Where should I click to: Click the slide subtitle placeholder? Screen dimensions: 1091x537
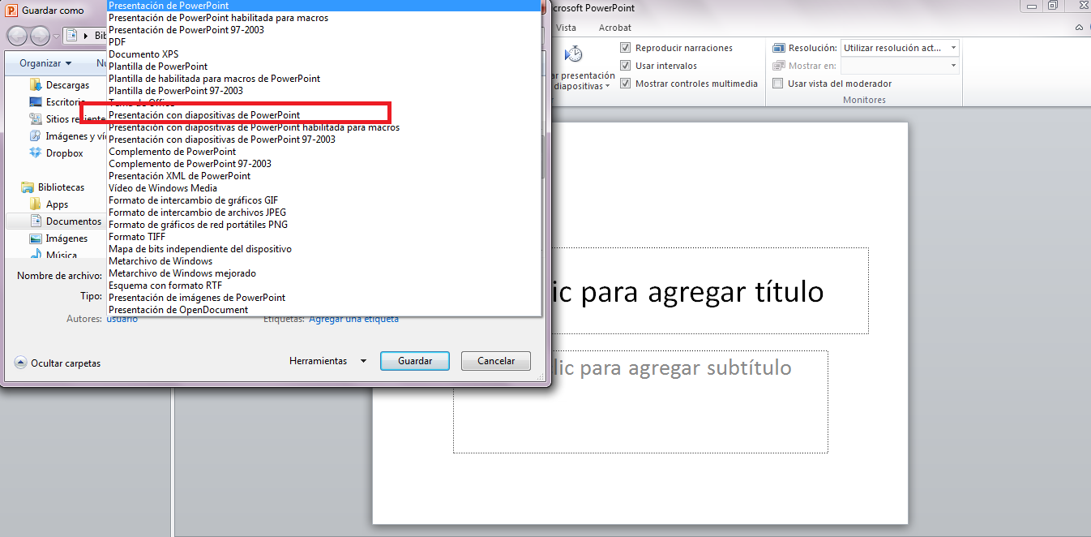point(640,402)
